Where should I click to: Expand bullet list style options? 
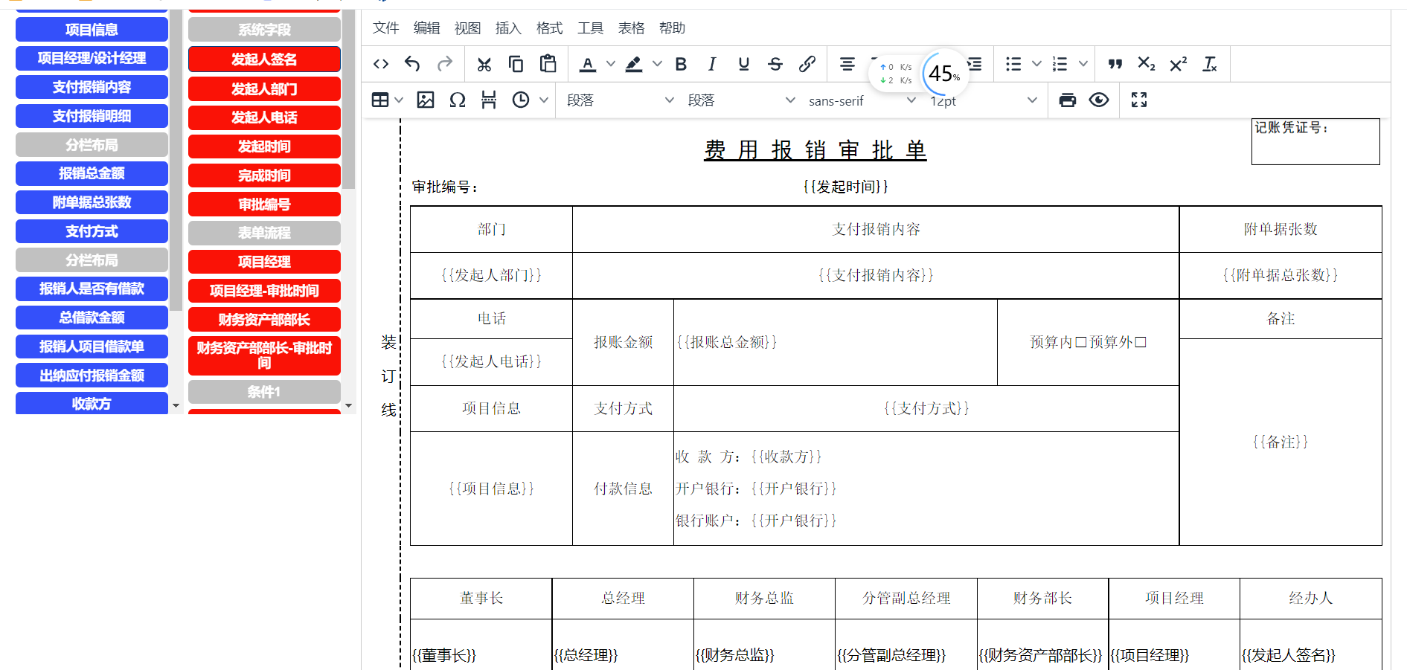[x=1036, y=65]
